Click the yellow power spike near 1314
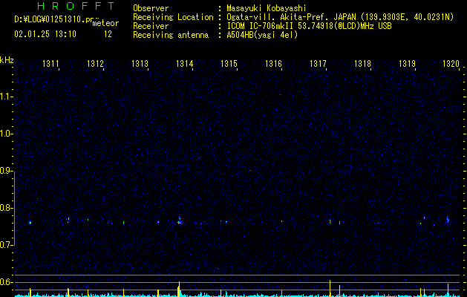Viewport: 467px width, 297px height. 179,289
